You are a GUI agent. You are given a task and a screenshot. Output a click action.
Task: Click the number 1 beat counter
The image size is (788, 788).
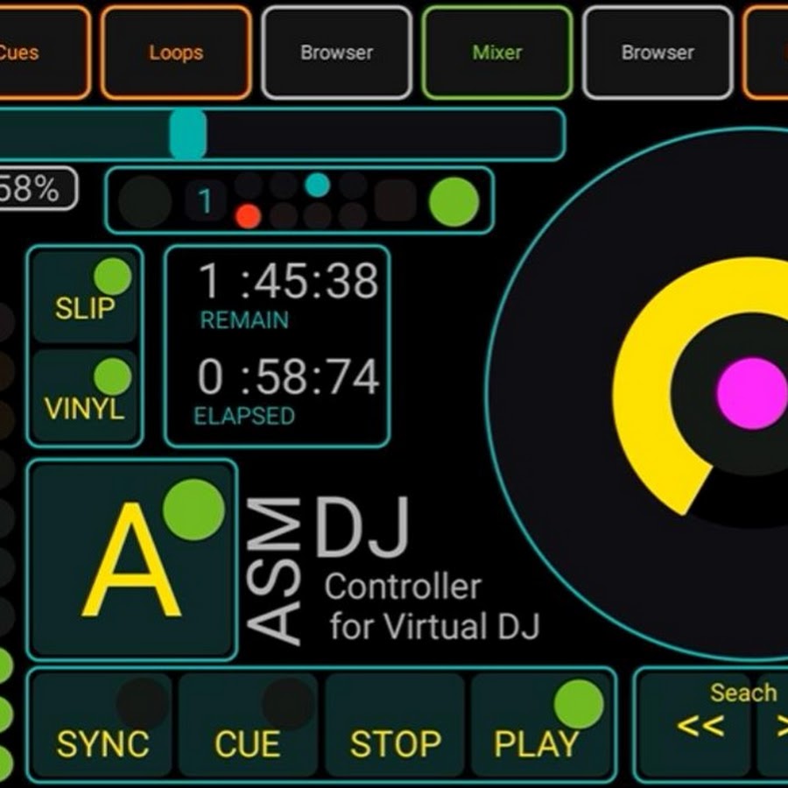(204, 201)
